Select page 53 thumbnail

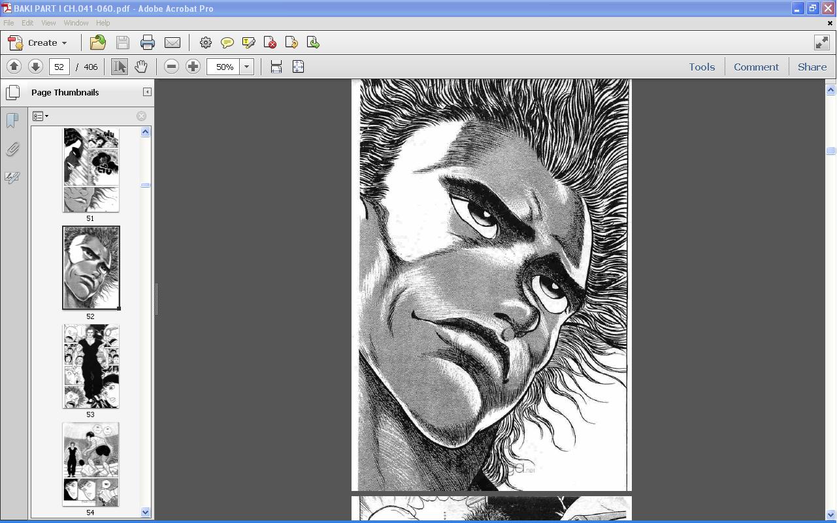pyautogui.click(x=91, y=366)
